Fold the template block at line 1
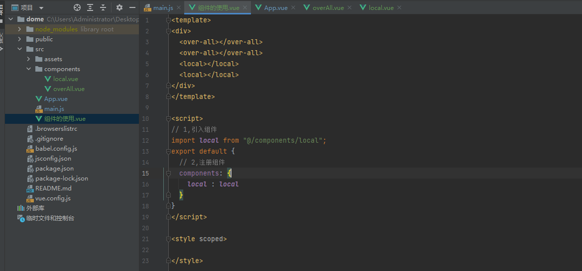The image size is (582, 271). (168, 20)
